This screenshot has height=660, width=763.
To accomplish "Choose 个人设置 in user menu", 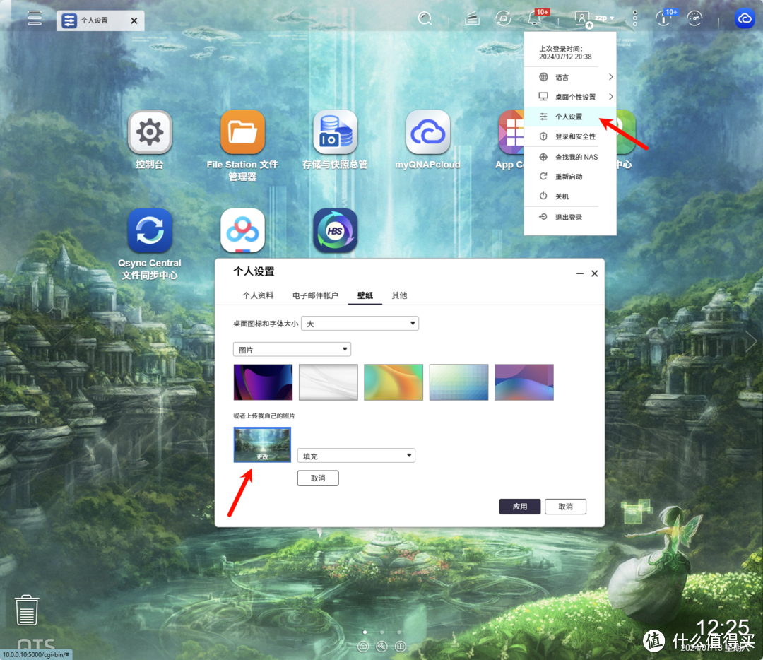I will click(x=570, y=117).
